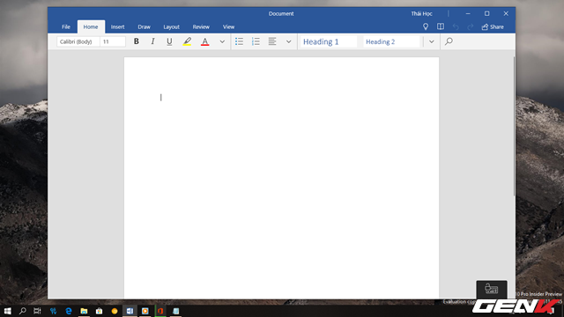
Task: Open File Explorer from the taskbar
Action: click(84, 311)
